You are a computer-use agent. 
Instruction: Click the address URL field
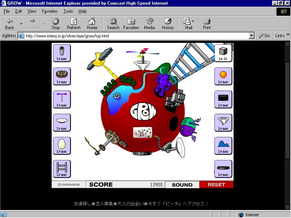135,36
